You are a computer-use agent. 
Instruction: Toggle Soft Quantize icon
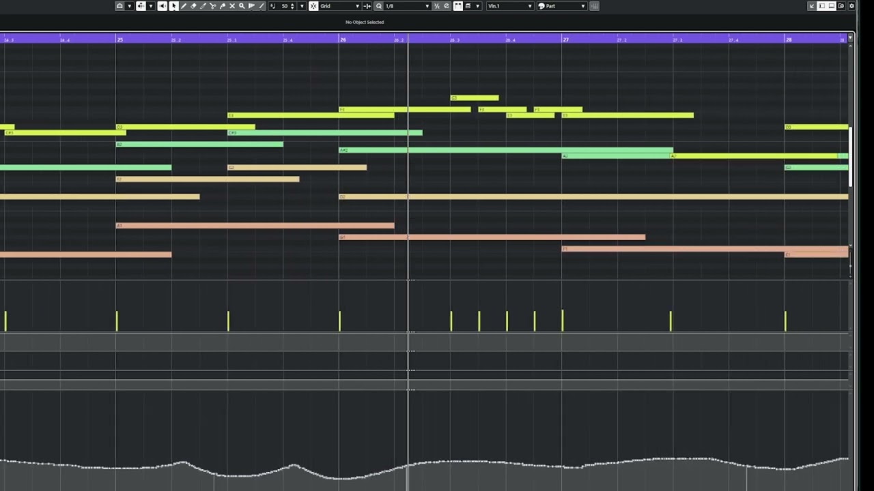click(x=447, y=5)
